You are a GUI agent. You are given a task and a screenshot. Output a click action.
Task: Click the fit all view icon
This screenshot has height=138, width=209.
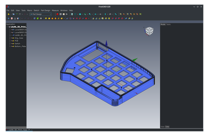coord(72,14)
